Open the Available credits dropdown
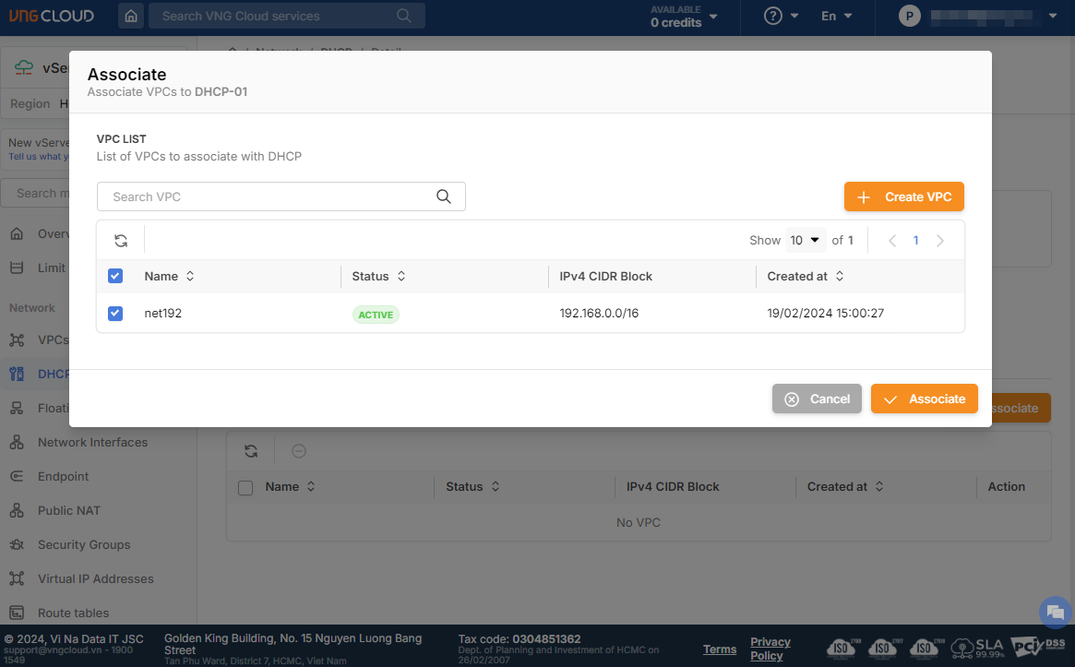The height and width of the screenshot is (667, 1075). 684,16
